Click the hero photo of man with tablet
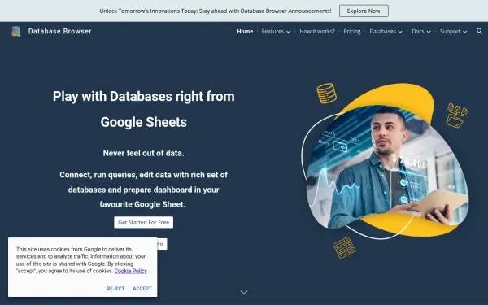 [x=387, y=167]
